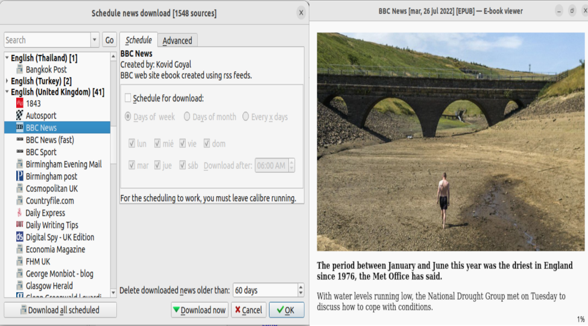
Task: Select the Cosmopolitan UK recipe
Action: point(52,188)
